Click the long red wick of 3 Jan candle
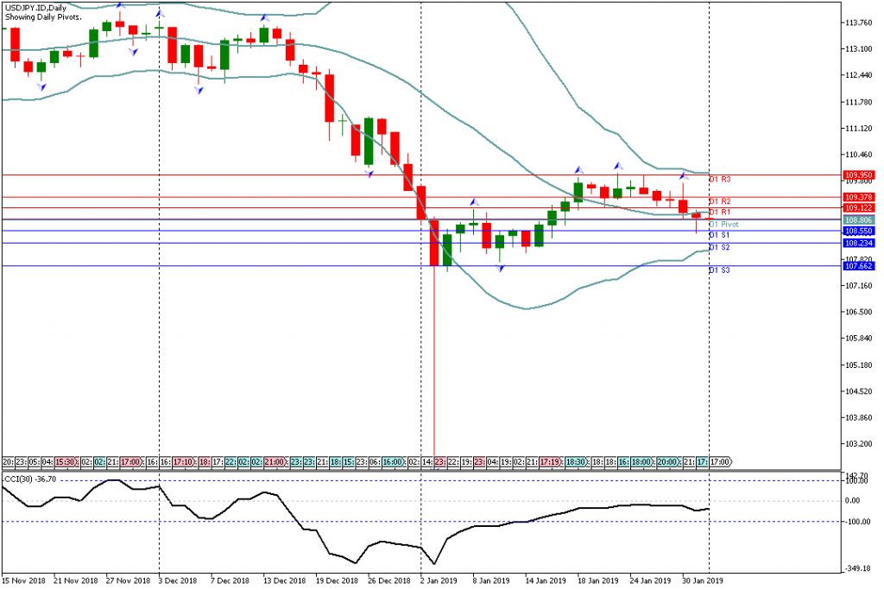Image resolution: width=884 pixels, height=590 pixels. 434,363
